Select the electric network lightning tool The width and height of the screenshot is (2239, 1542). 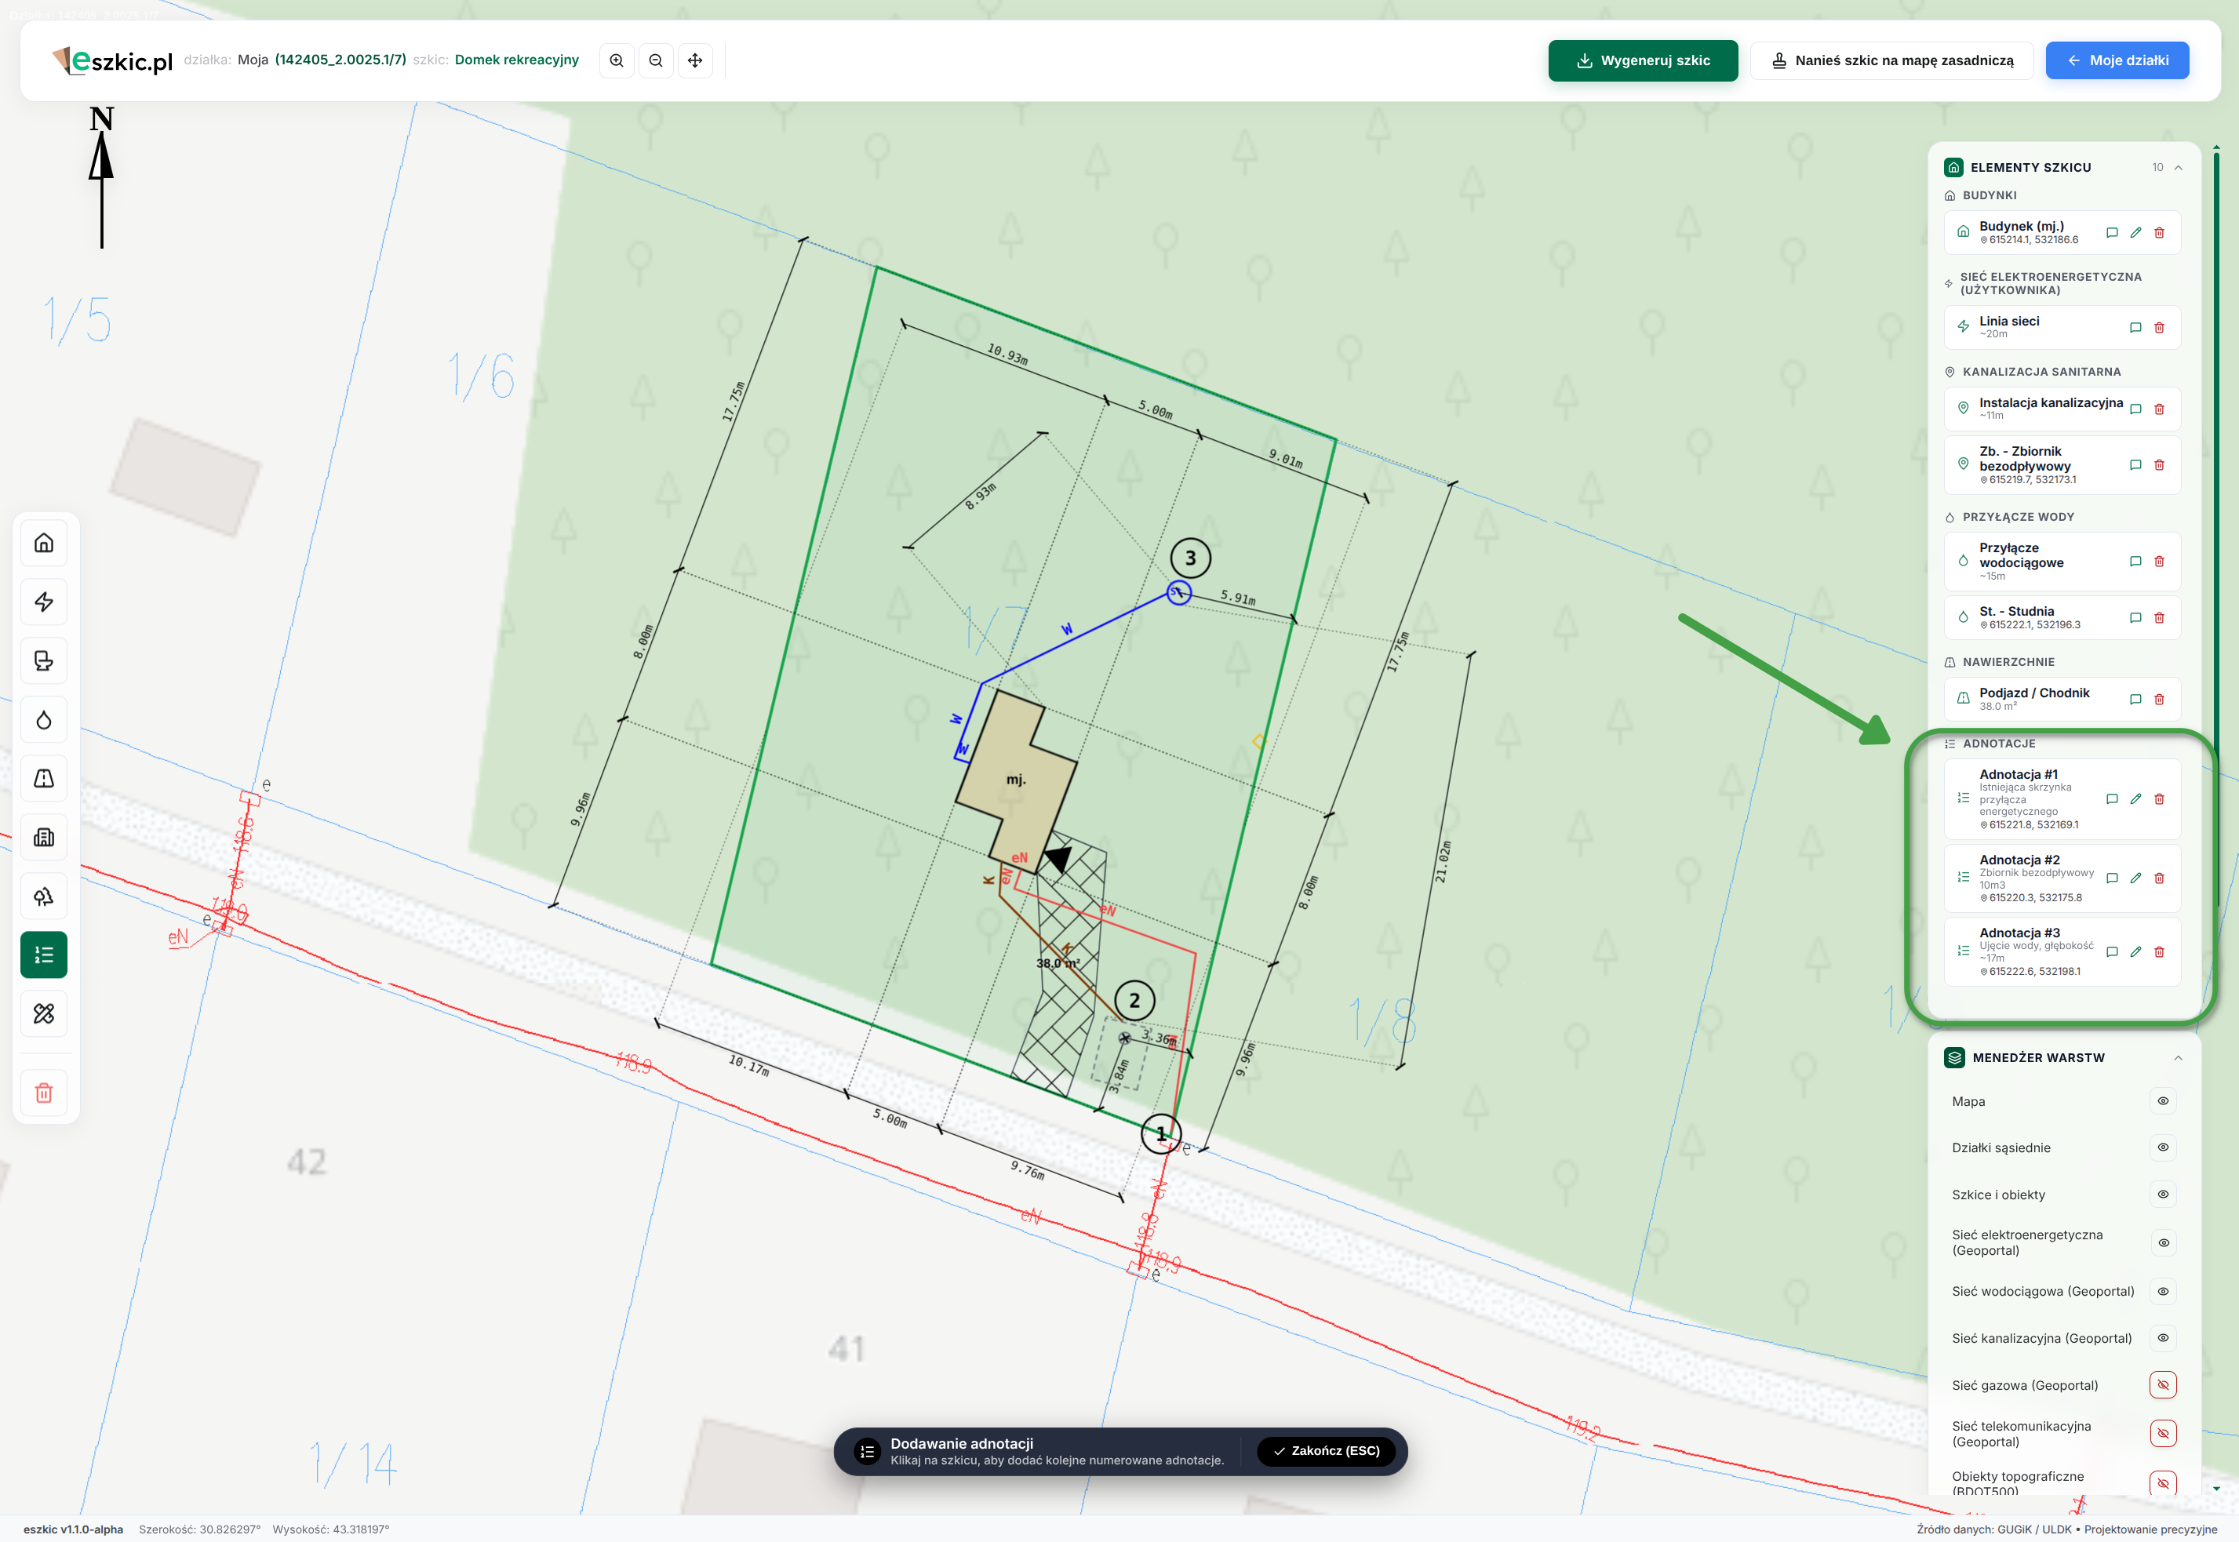point(43,602)
